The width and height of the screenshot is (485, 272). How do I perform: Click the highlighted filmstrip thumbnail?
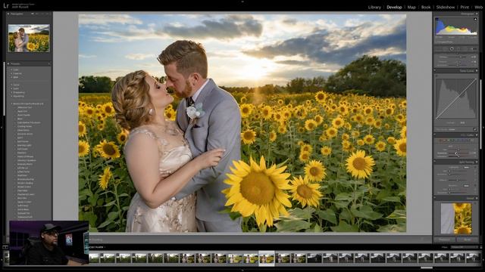pos(267,258)
